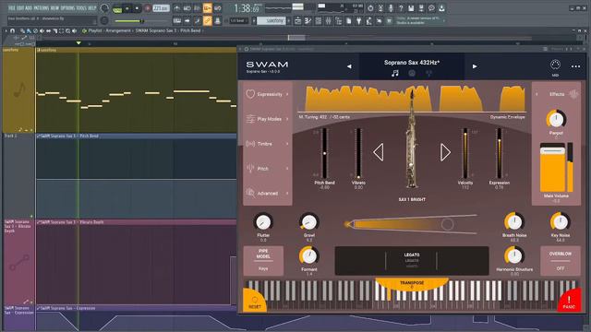Click the Breath Noise knob
The width and height of the screenshot is (591, 332).
coord(514,222)
